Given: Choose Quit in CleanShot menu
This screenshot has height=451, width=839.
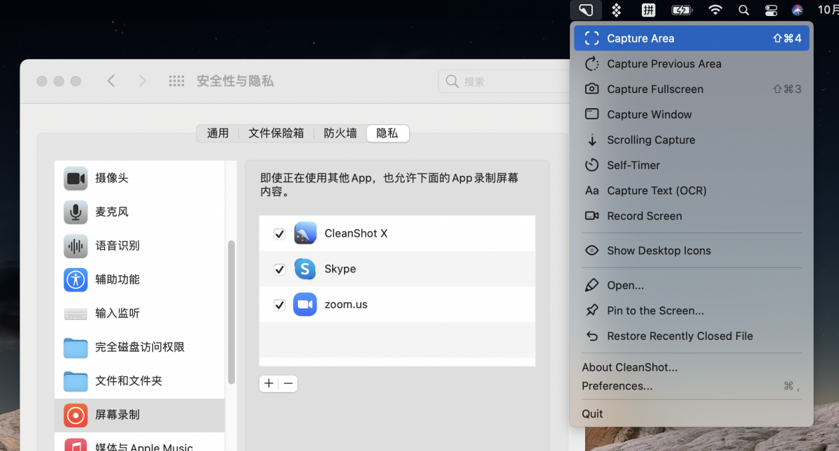Looking at the screenshot, I should click(x=592, y=413).
